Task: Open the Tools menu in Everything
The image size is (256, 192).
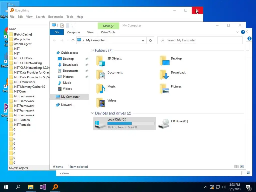Action: click(70, 17)
